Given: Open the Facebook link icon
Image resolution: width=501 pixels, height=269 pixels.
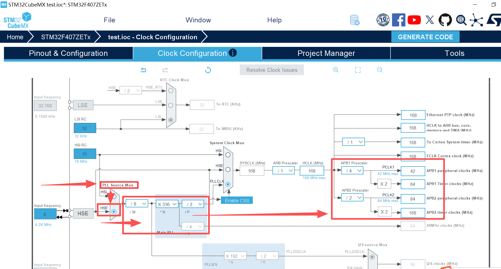Looking at the screenshot, I should tap(399, 20).
